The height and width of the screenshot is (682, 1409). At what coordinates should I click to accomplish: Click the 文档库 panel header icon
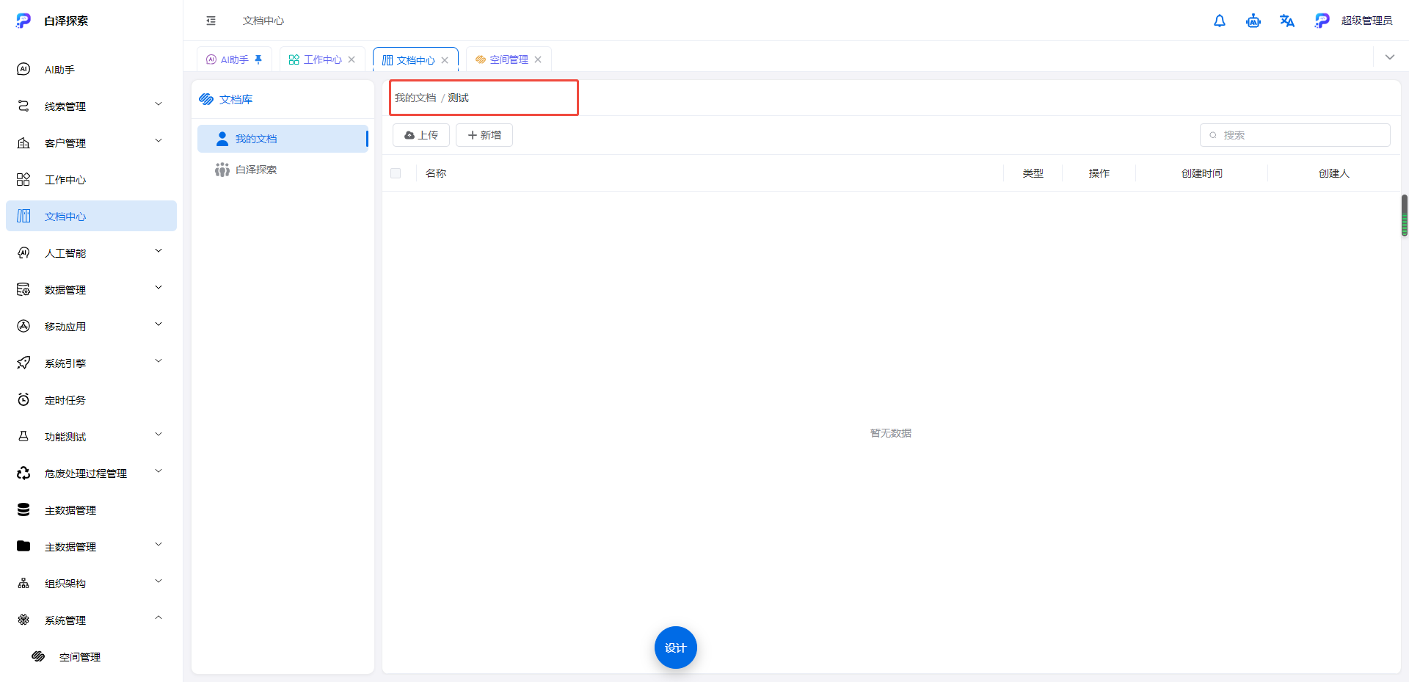tap(206, 99)
